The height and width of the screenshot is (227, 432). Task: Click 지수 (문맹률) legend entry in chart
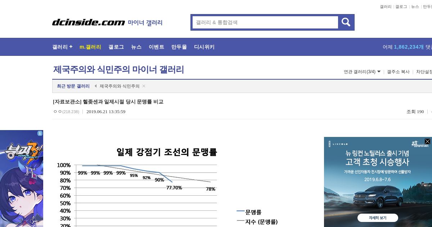(x=257, y=222)
